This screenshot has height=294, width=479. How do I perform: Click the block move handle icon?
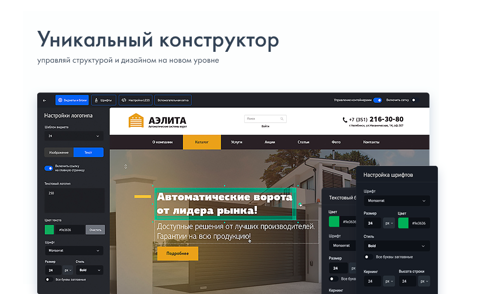tap(126, 166)
